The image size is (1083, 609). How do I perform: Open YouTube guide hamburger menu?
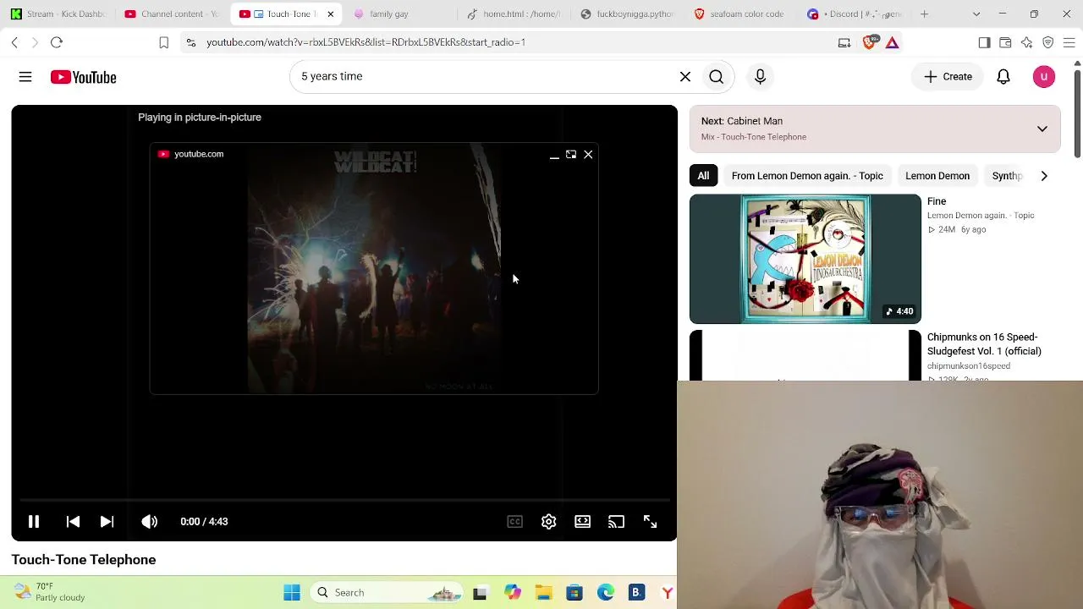pyautogui.click(x=25, y=77)
